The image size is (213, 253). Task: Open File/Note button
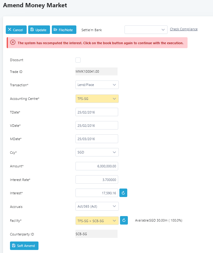click(x=64, y=30)
